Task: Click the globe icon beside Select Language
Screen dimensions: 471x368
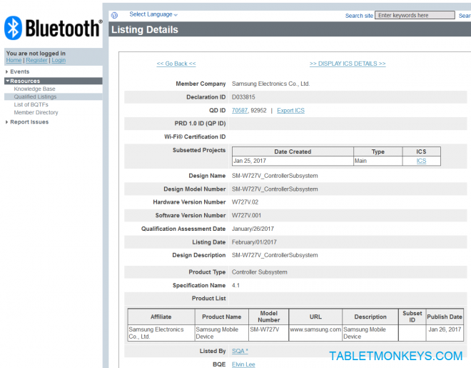Action: pos(114,15)
